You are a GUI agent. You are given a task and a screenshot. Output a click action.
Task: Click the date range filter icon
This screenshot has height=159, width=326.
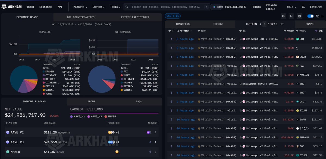point(54,24)
